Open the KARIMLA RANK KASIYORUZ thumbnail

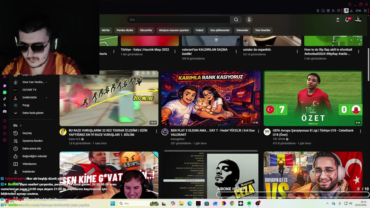211,98
